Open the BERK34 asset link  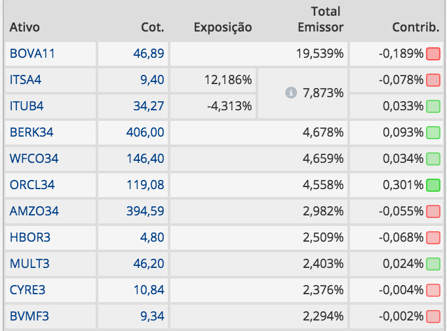tap(31, 133)
